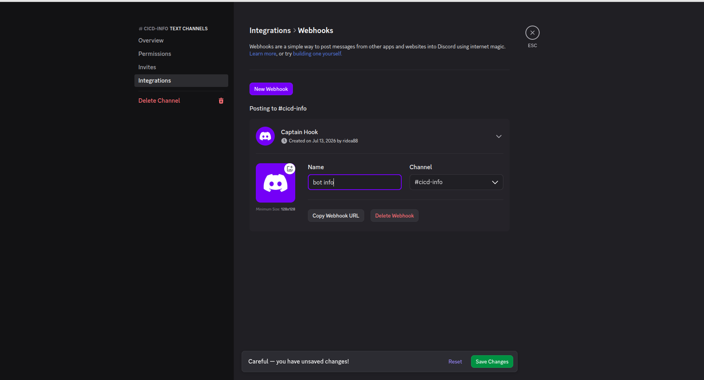Open the Overview settings tab

coord(181,41)
